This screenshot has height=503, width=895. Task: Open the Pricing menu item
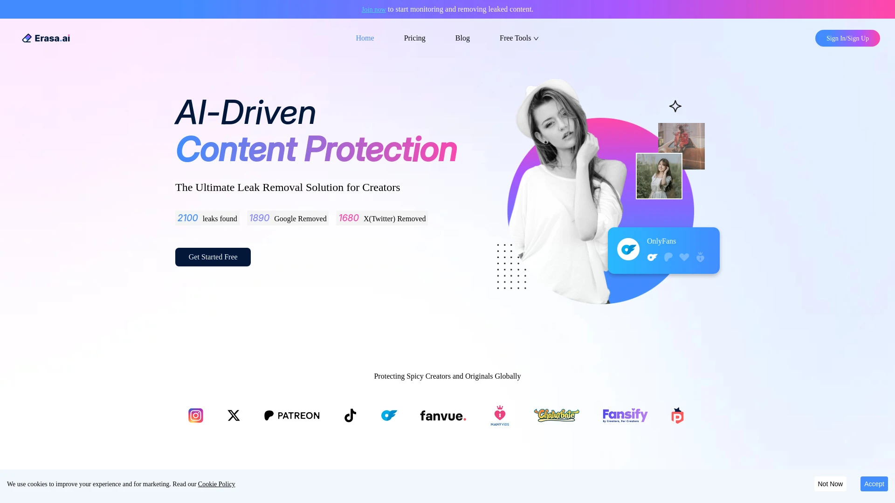tap(414, 37)
